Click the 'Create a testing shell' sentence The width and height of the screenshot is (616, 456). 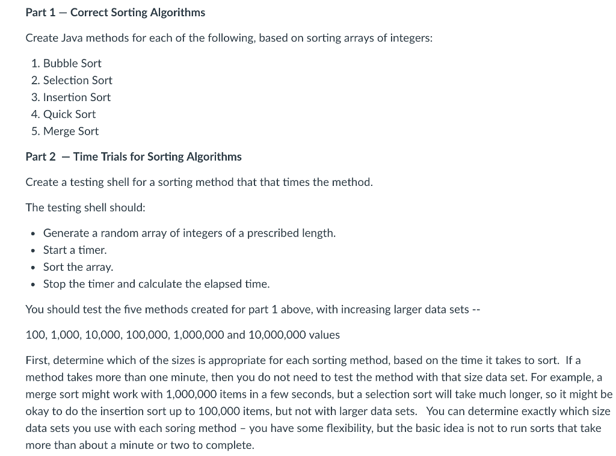click(199, 182)
